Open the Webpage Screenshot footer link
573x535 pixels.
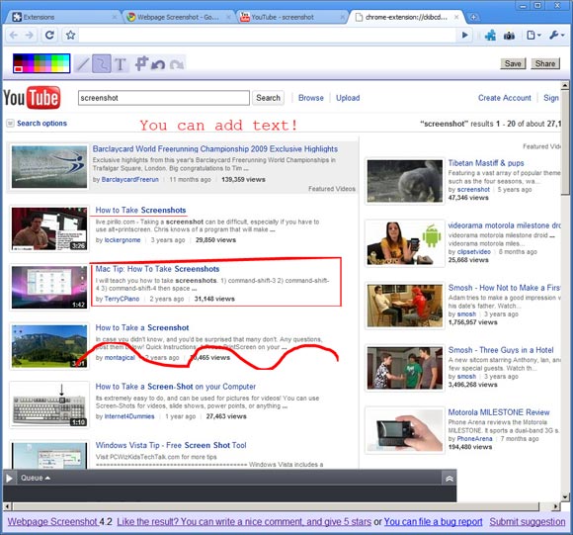point(53,522)
